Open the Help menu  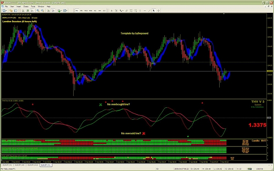[x=48, y=7]
